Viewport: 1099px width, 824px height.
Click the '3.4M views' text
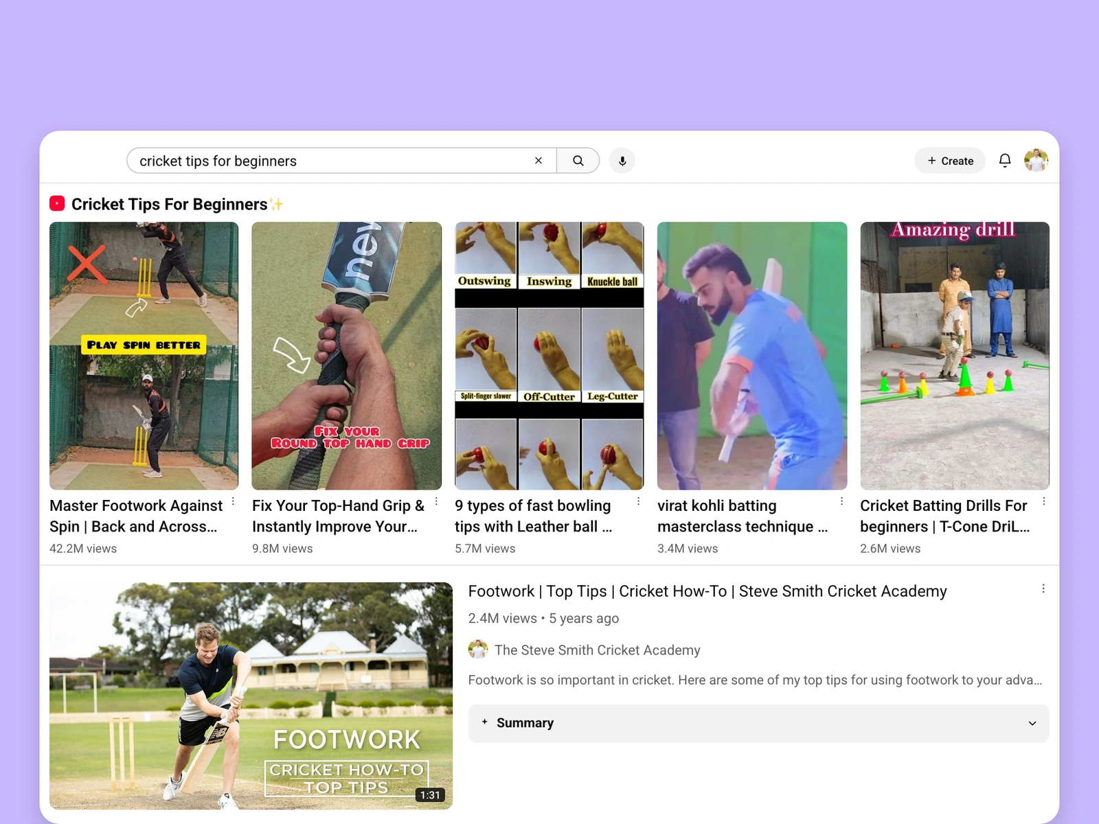tap(688, 549)
